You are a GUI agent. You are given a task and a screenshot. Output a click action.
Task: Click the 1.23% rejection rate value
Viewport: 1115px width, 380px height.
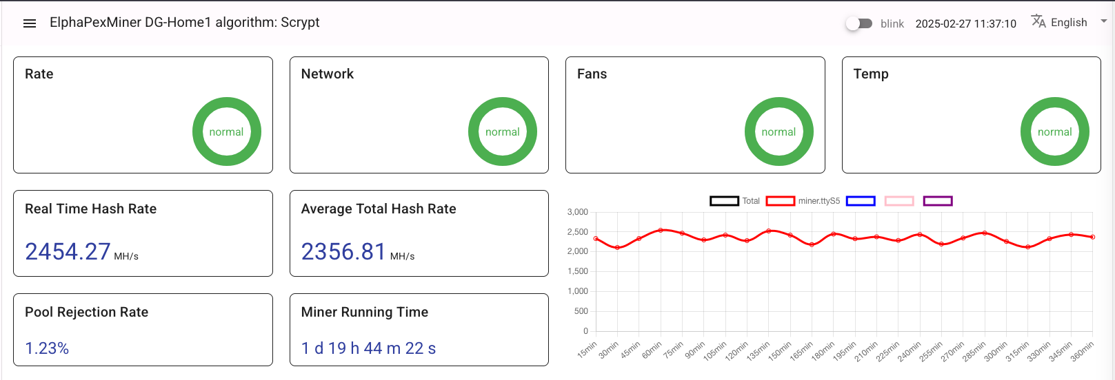pos(47,348)
